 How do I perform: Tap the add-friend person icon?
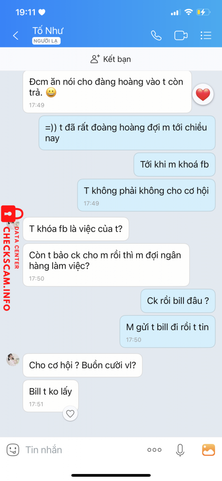(95, 59)
